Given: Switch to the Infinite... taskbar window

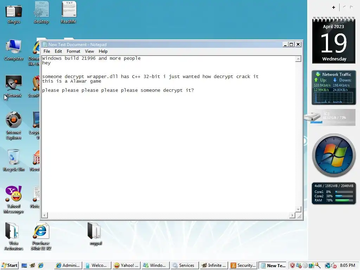Looking at the screenshot, I should tap(213, 265).
